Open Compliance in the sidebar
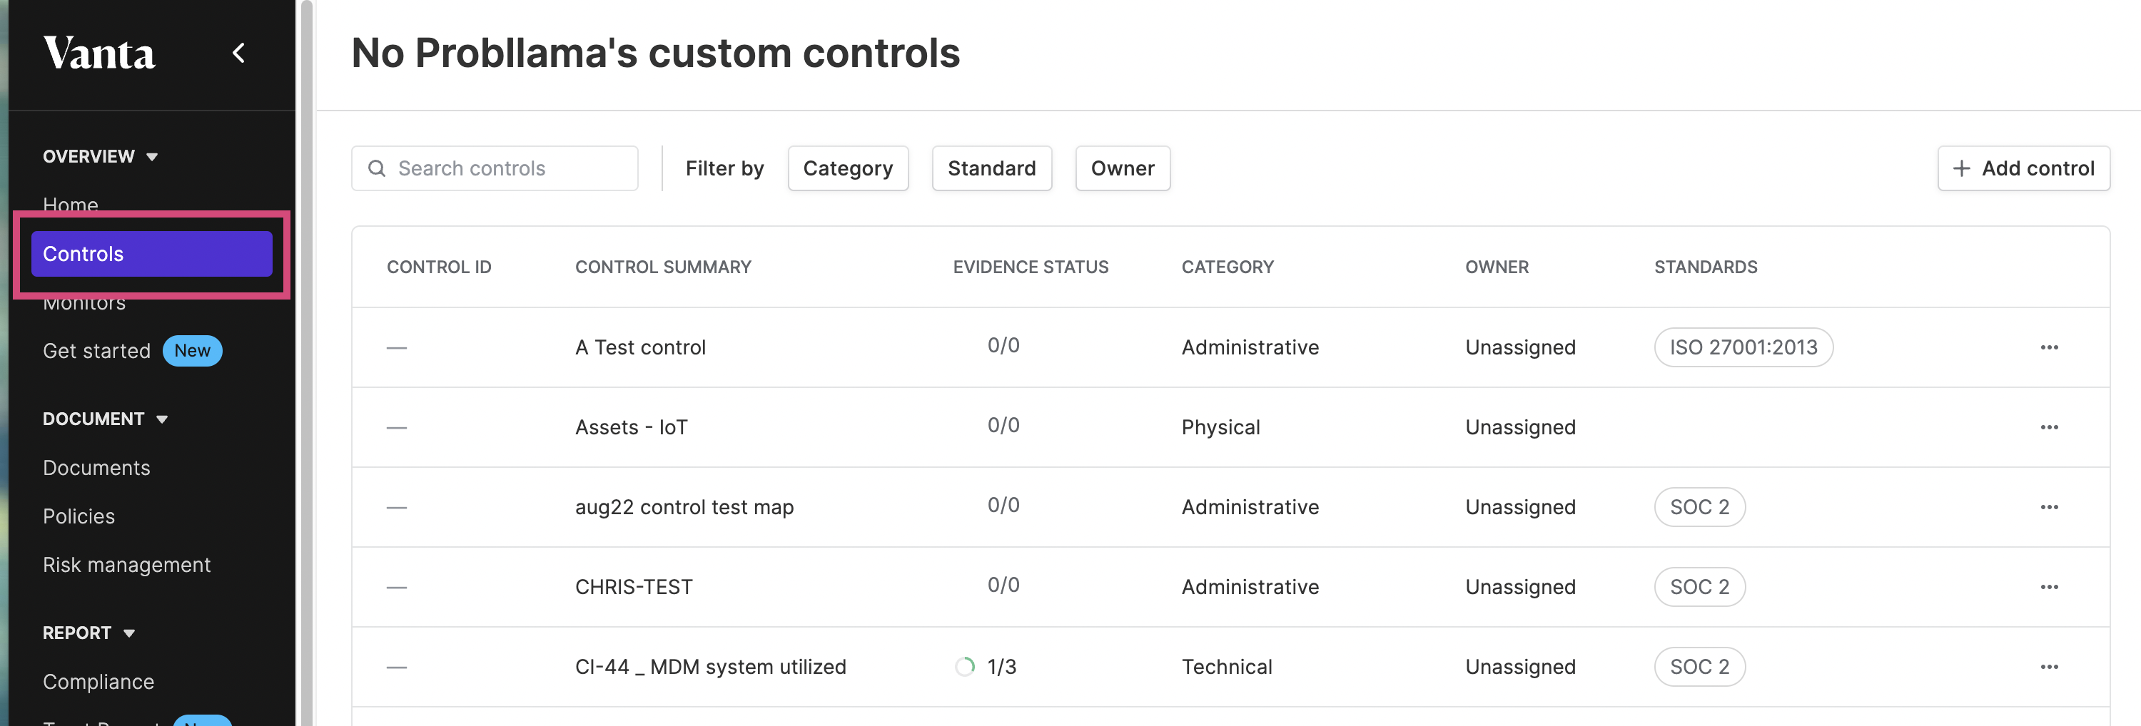The image size is (2141, 726). [x=98, y=681]
